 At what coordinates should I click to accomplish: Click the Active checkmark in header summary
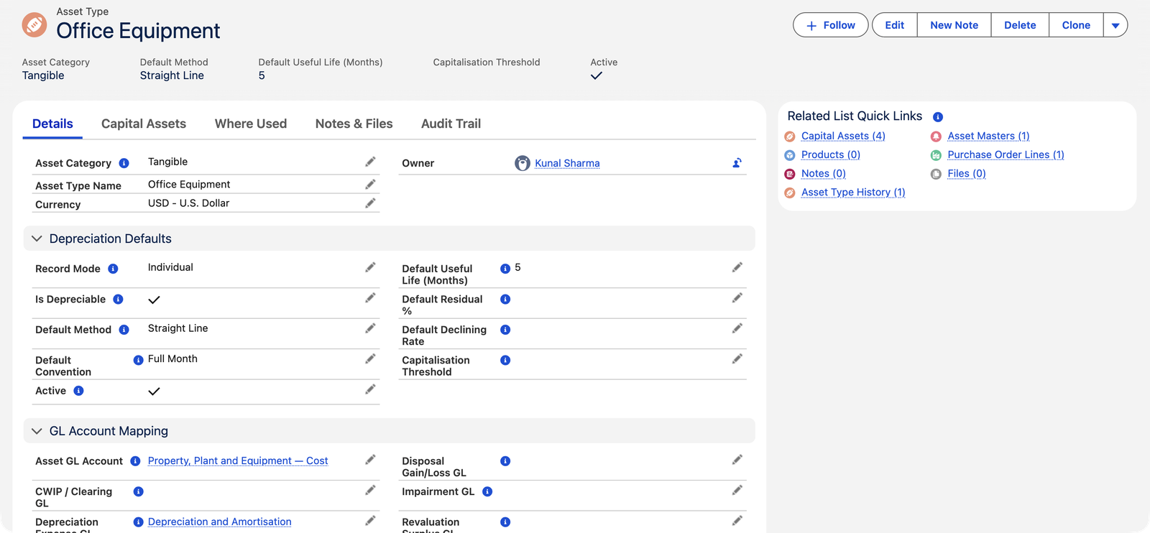[x=597, y=75]
